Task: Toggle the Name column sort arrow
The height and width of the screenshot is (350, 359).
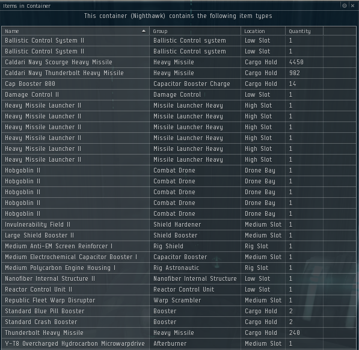Action: tap(144, 31)
